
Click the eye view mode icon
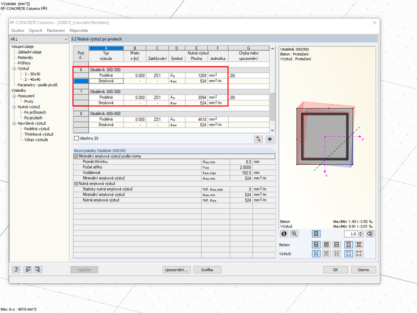click(x=269, y=139)
